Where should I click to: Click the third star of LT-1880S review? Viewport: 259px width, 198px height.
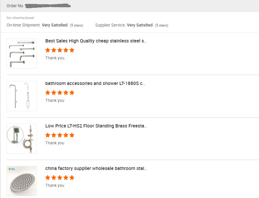click(60, 93)
